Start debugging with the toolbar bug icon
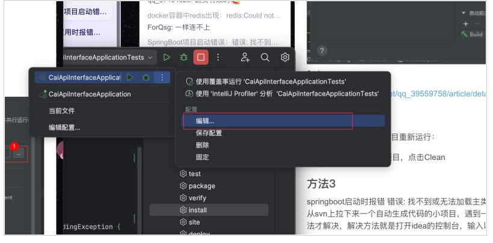This screenshot has width=493, height=243. (x=183, y=57)
